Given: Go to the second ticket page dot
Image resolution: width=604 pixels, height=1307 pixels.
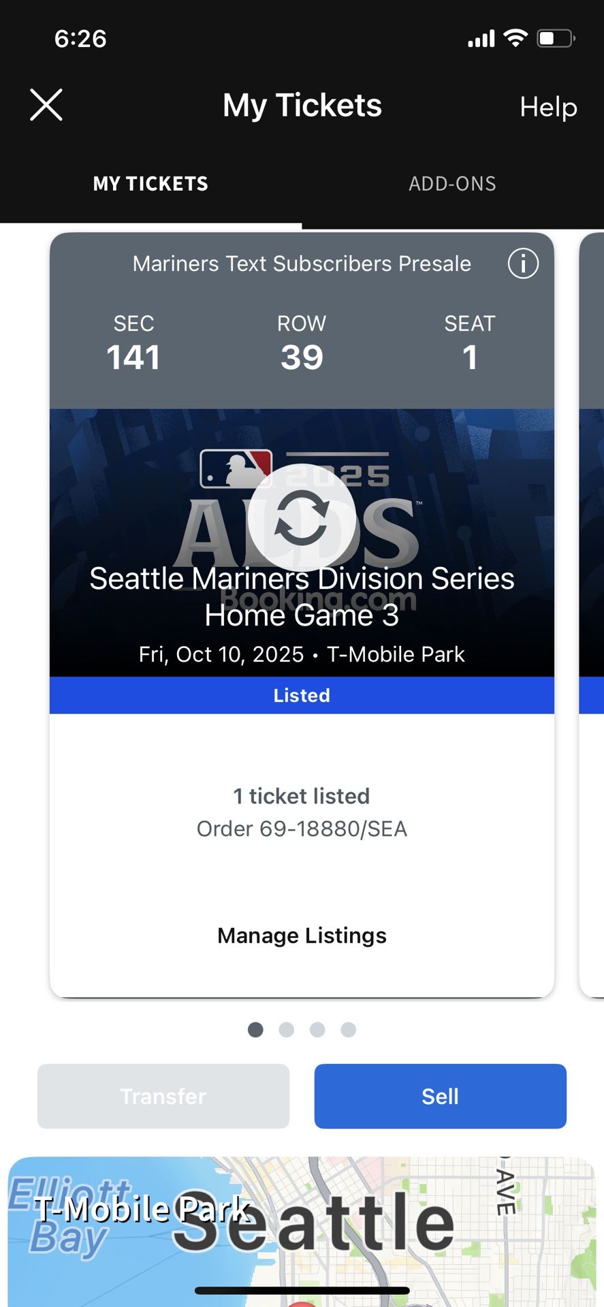Looking at the screenshot, I should (287, 1029).
